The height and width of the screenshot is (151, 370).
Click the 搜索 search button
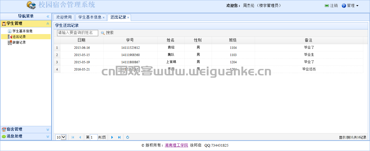[107, 33]
